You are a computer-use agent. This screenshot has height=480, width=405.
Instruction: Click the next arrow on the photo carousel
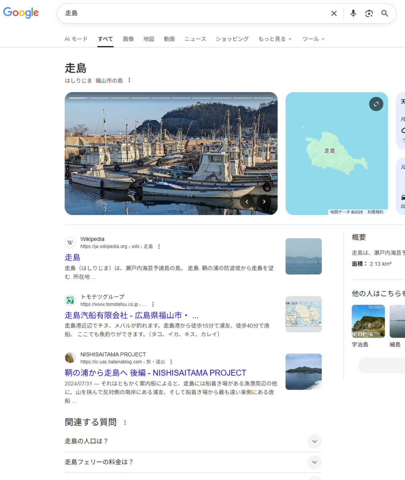pyautogui.click(x=264, y=201)
